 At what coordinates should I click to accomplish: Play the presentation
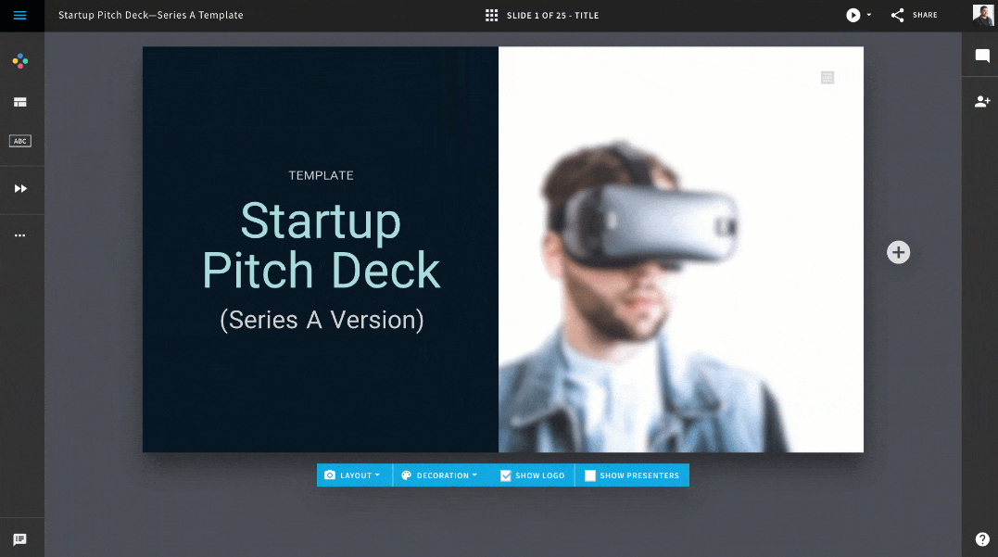(x=853, y=15)
